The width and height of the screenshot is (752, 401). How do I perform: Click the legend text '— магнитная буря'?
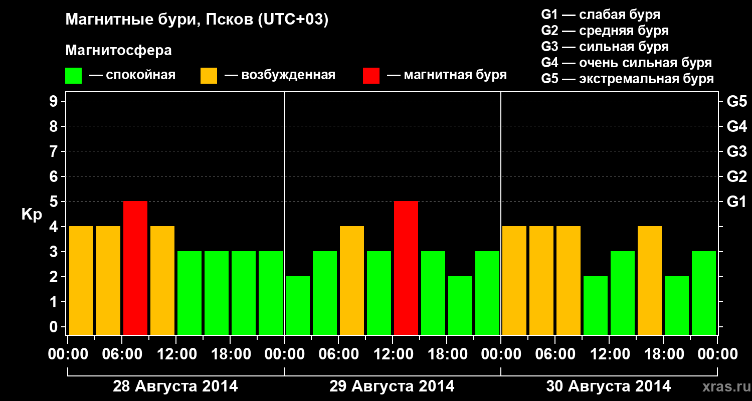pos(447,75)
